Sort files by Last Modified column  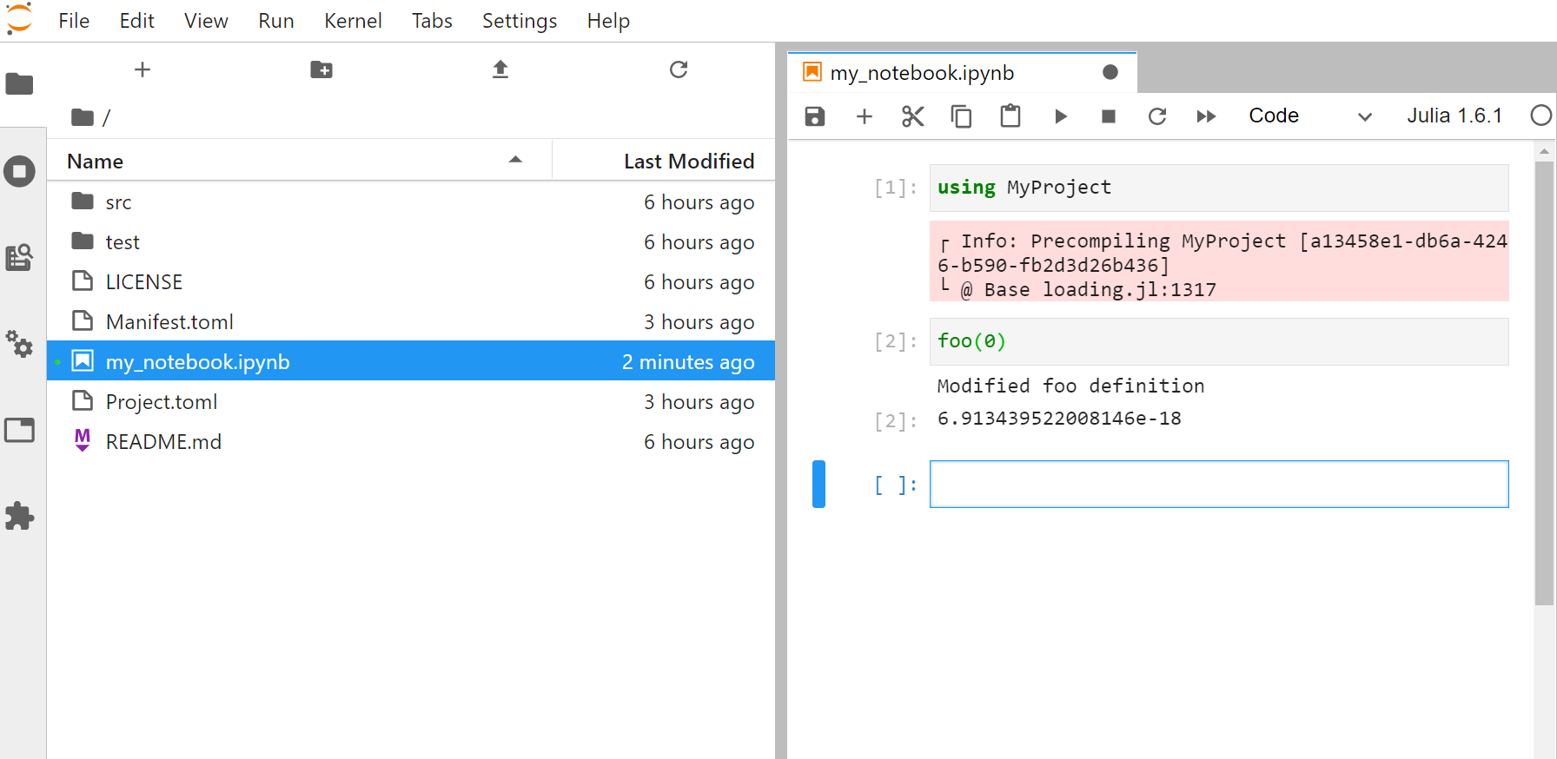coord(688,162)
